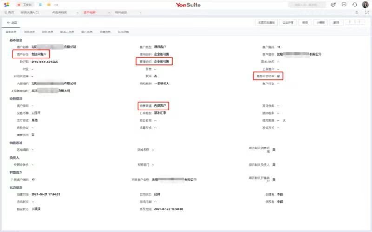Click the back arrow 返回
This screenshot has height=232, width=372.
tap(12, 22)
